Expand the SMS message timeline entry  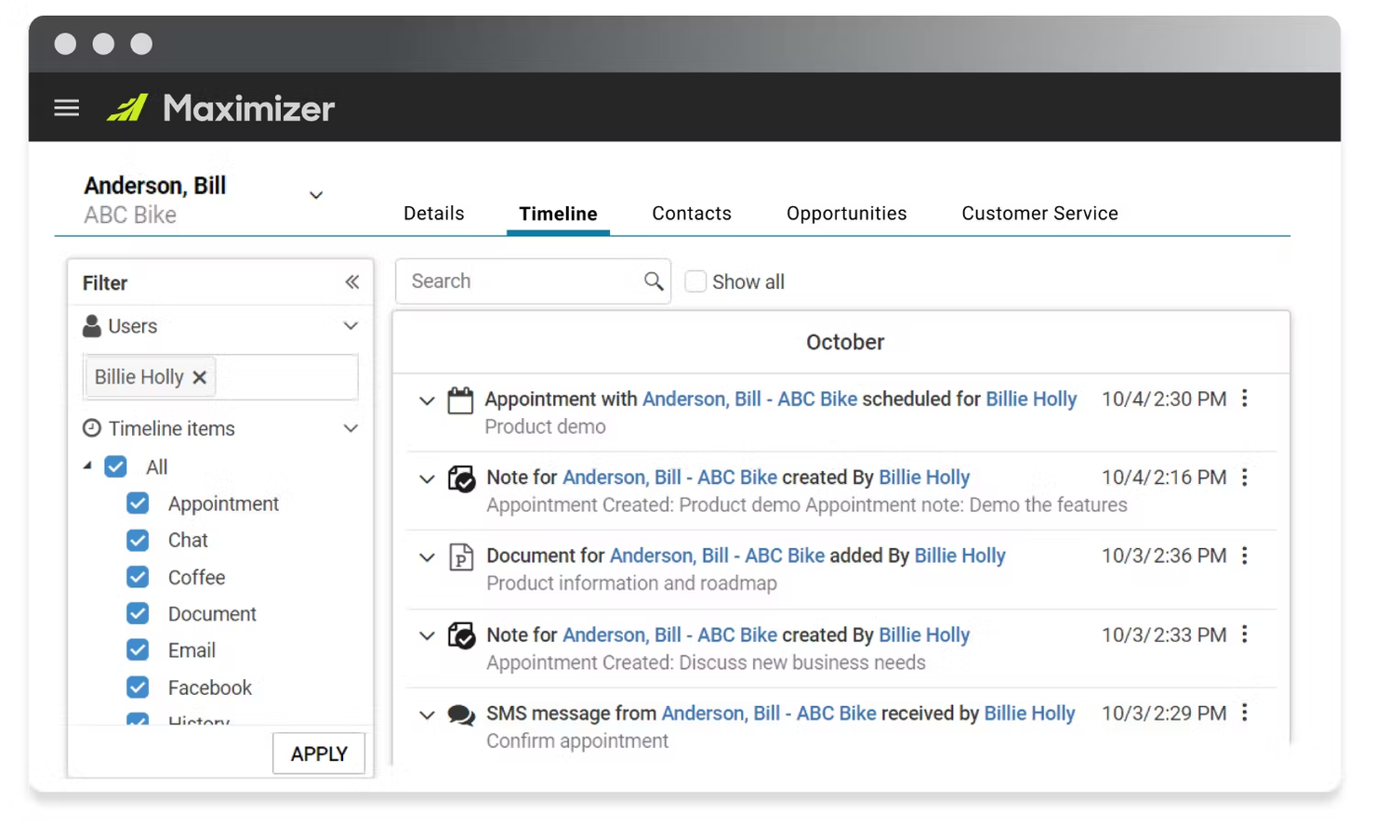pos(426,714)
